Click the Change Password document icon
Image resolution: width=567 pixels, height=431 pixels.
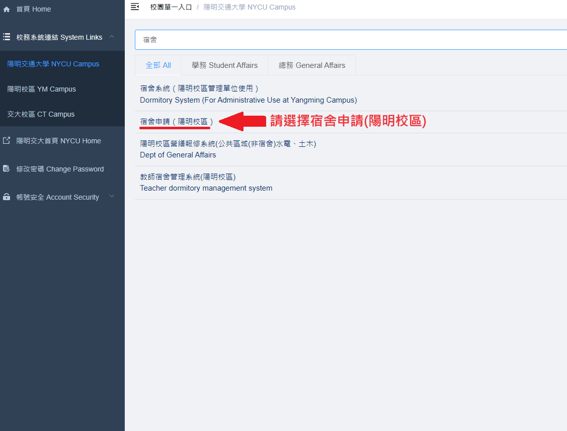pos(7,169)
